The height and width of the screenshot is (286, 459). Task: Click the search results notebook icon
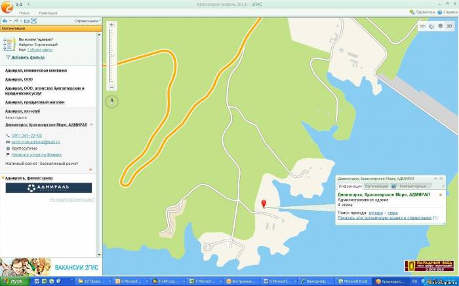pos(9,45)
